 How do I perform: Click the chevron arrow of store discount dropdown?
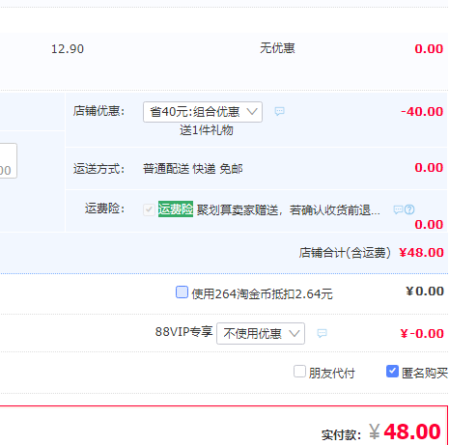pyautogui.click(x=252, y=112)
